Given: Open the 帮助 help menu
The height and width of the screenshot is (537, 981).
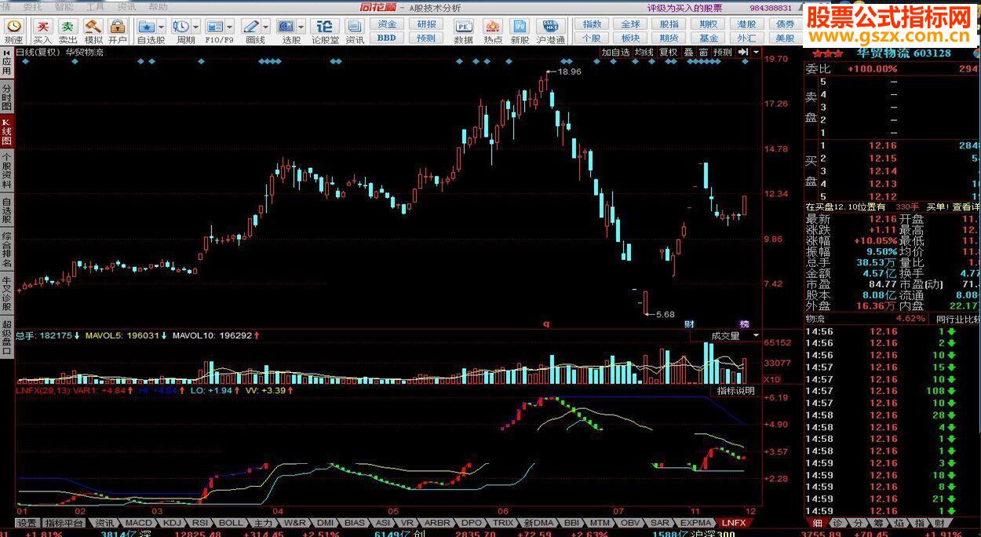Looking at the screenshot, I should coord(158,6).
